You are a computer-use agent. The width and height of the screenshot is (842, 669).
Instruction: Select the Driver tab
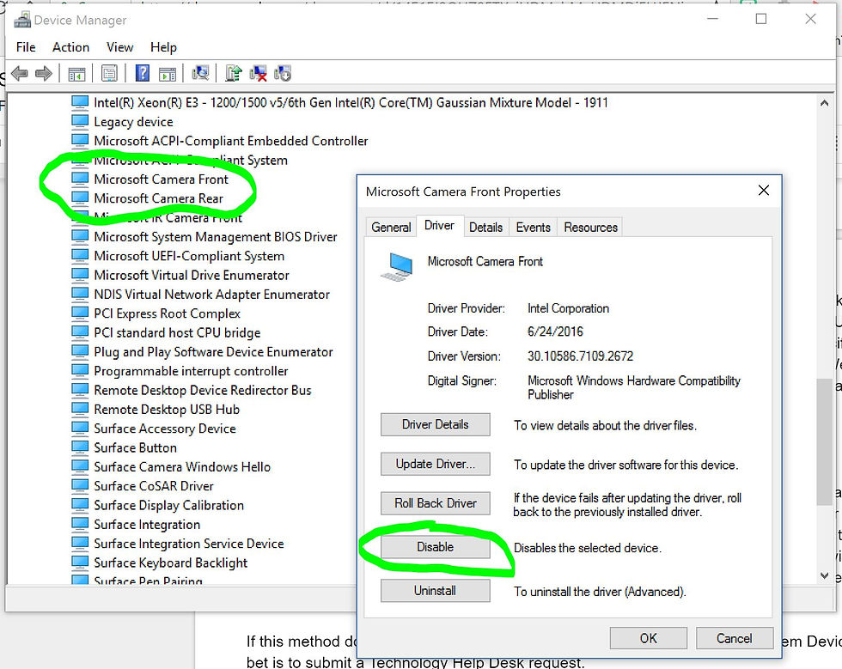tap(439, 226)
